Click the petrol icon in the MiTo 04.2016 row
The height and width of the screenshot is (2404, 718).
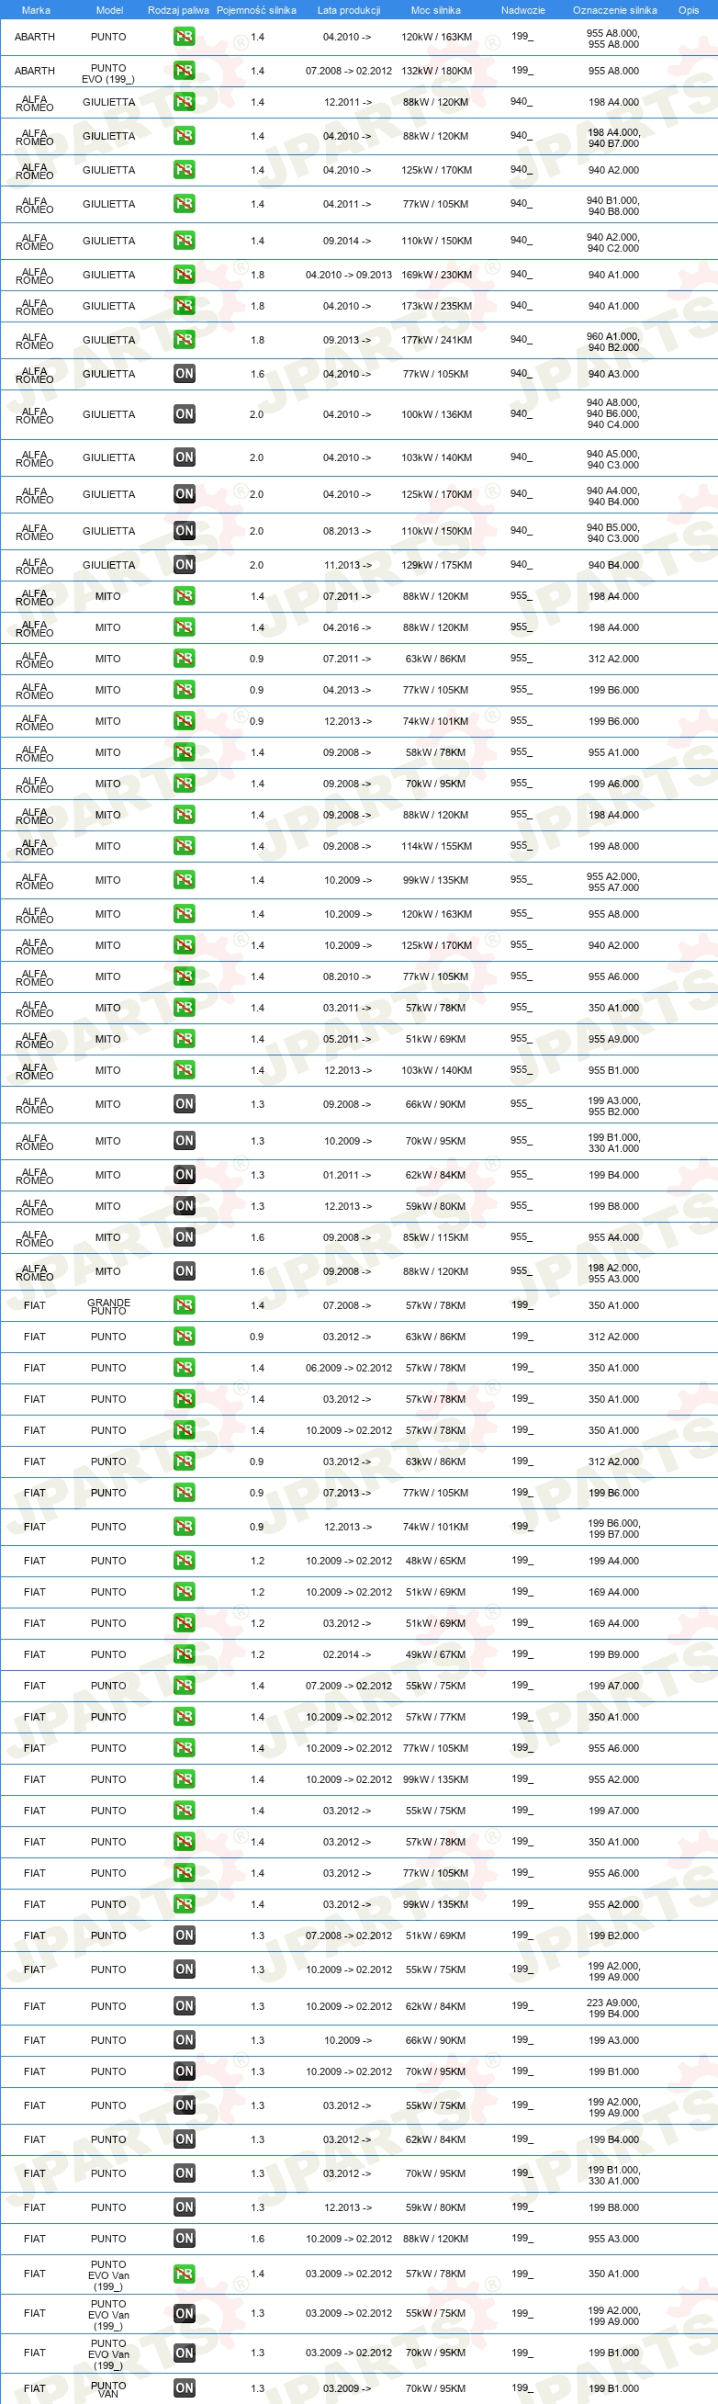184,628
